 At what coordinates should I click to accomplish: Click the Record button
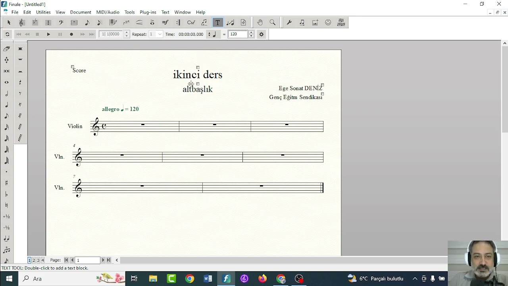point(71,35)
